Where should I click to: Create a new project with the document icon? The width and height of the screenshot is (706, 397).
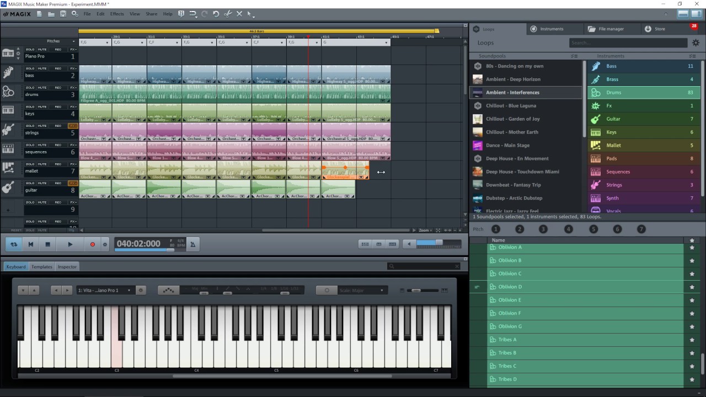(39, 14)
